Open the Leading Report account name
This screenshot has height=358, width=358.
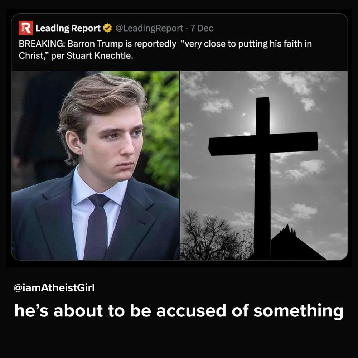coord(68,28)
